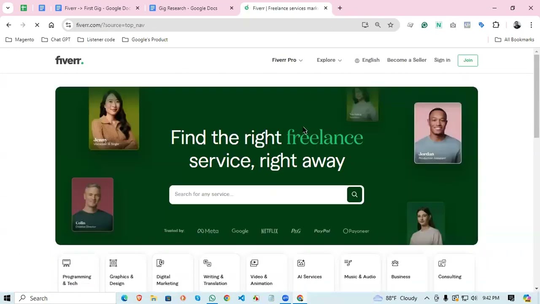Expand the Fiverr Pro dropdown
The image size is (540, 304).
point(287,60)
